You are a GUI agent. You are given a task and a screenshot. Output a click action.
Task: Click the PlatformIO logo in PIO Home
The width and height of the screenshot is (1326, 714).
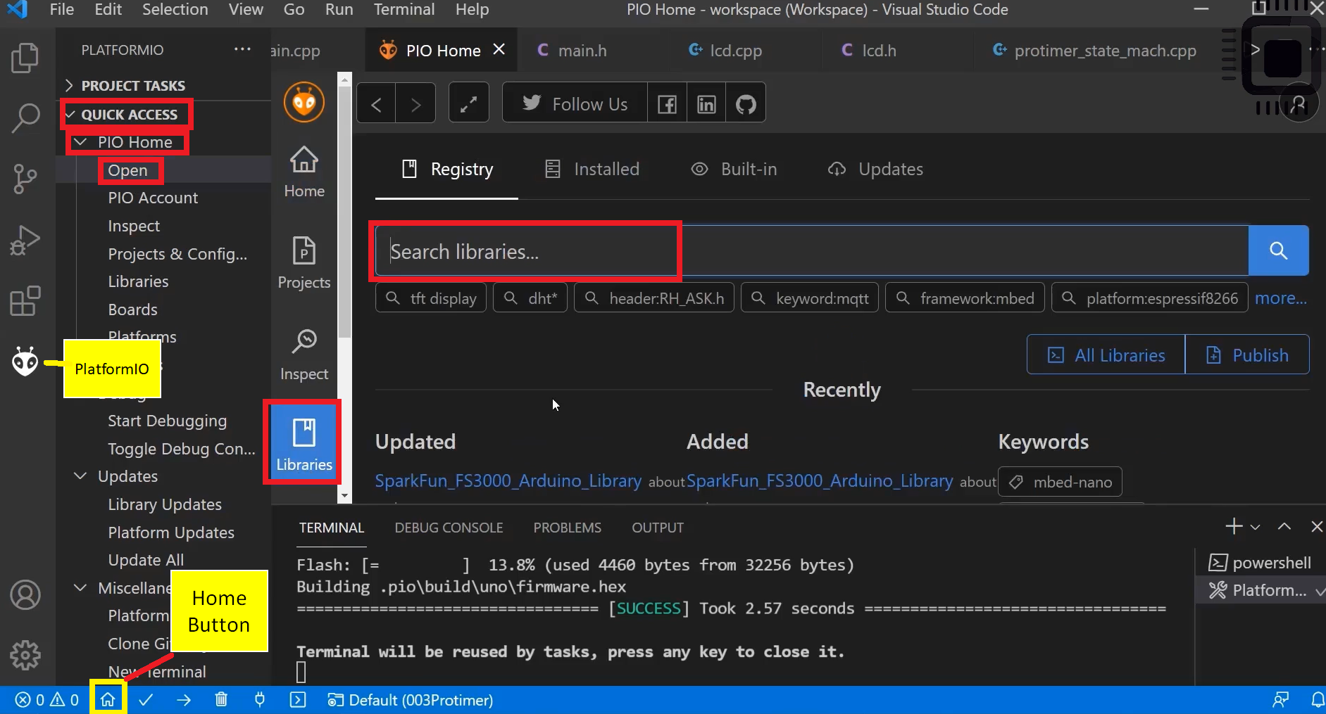(304, 102)
